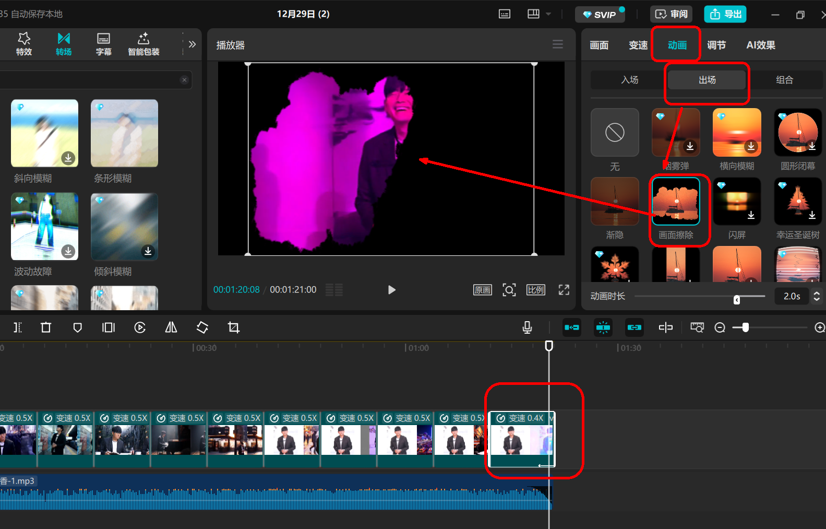The width and height of the screenshot is (826, 529).
Task: Switch to the 调节 adjustment tab
Action: pos(716,45)
